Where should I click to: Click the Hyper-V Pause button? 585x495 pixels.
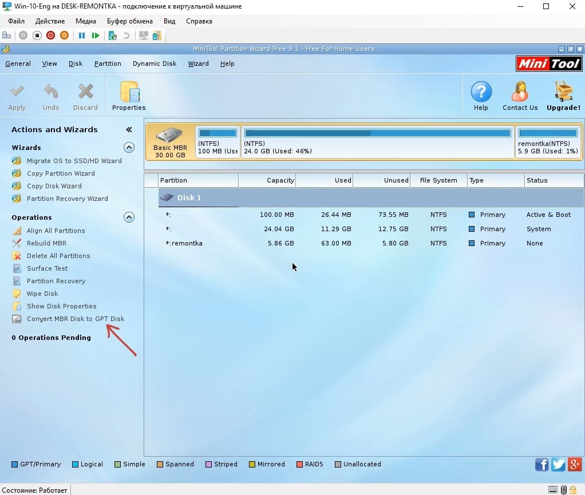click(x=82, y=35)
